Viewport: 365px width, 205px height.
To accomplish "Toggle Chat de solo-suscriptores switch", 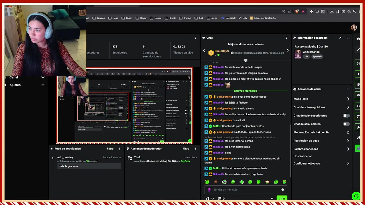I will click(x=346, y=116).
